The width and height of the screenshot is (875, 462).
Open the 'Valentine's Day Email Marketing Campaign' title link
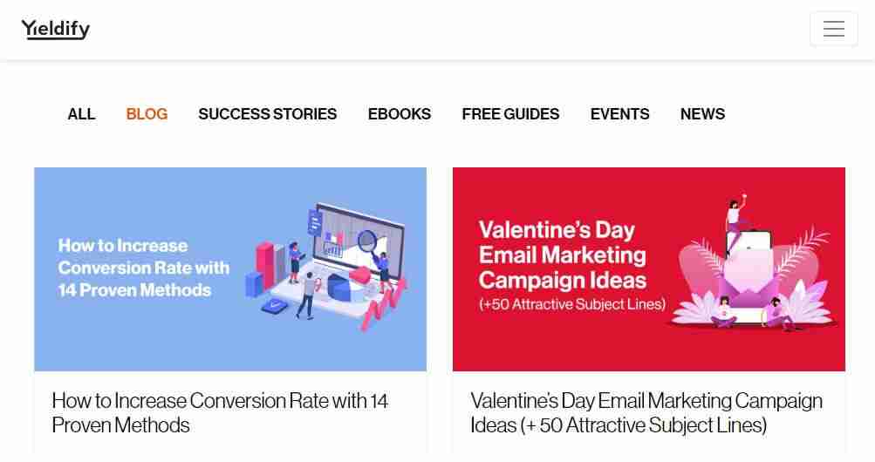(x=646, y=412)
